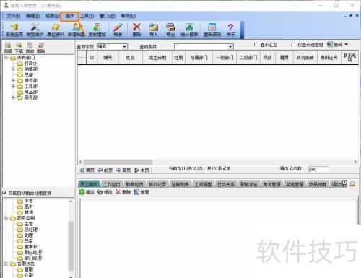Go to 末页 last page
Screen dimensions: 361x278
click(x=142, y=170)
